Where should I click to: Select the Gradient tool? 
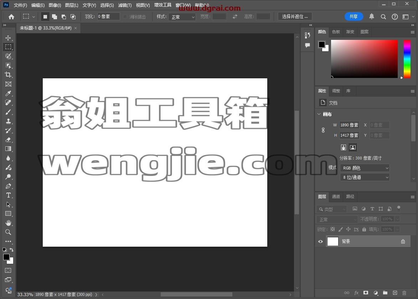[x=8, y=149]
